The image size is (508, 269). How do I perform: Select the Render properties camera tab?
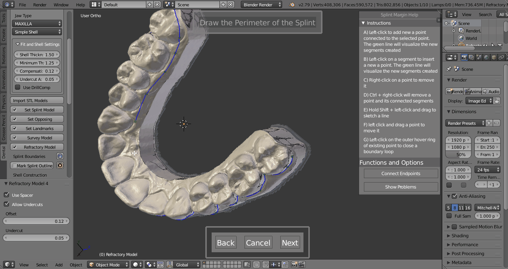pos(464,57)
